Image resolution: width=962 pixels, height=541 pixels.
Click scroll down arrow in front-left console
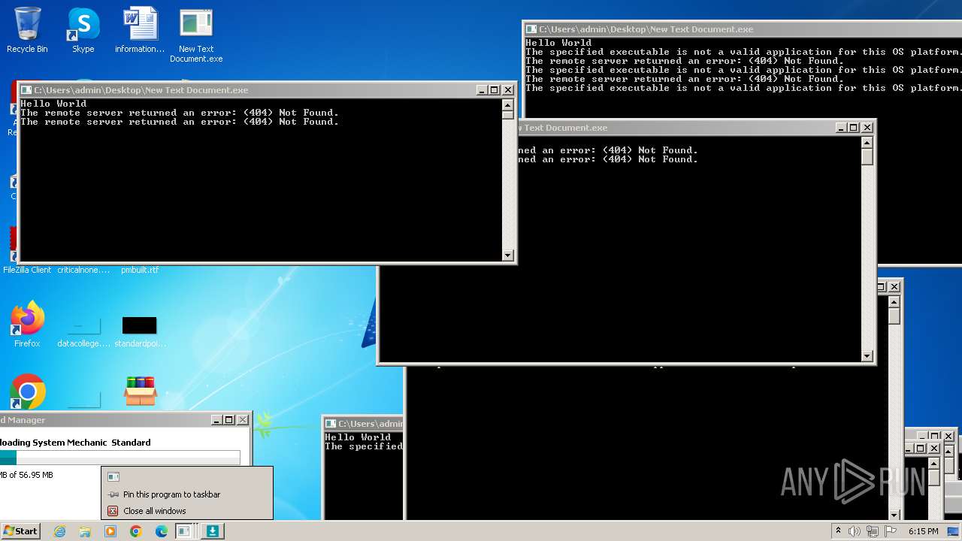point(508,255)
